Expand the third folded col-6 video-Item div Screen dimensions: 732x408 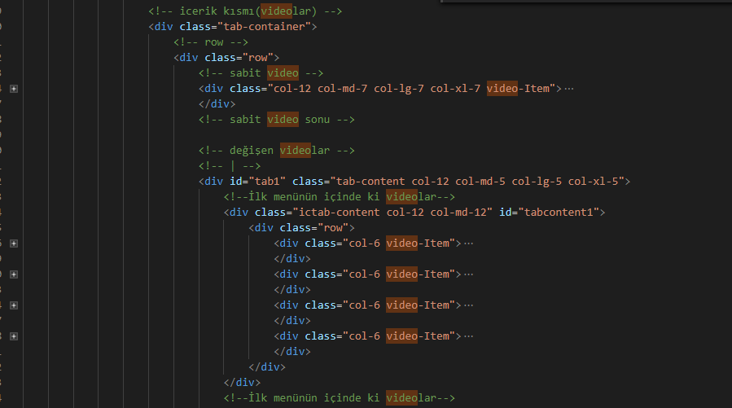click(x=14, y=305)
